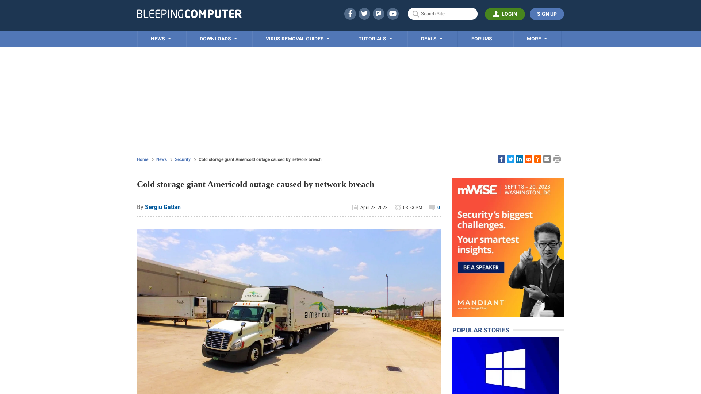Viewport: 701px width, 394px height.
Task: Click the BleepingComputer YouTube icon
Action: point(393,13)
